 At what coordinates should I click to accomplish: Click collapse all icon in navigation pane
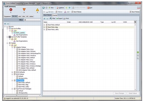(x=8, y=24)
